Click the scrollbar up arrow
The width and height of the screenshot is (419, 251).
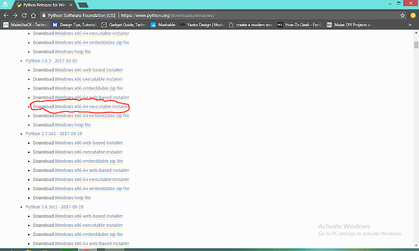[416, 33]
